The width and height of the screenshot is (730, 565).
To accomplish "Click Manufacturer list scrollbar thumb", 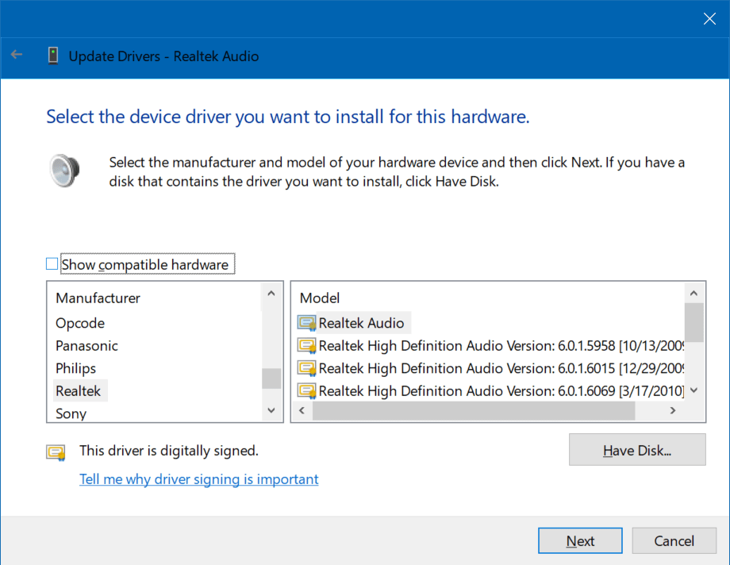I will tap(271, 379).
